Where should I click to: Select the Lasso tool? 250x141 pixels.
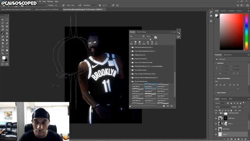[x=3, y=23]
